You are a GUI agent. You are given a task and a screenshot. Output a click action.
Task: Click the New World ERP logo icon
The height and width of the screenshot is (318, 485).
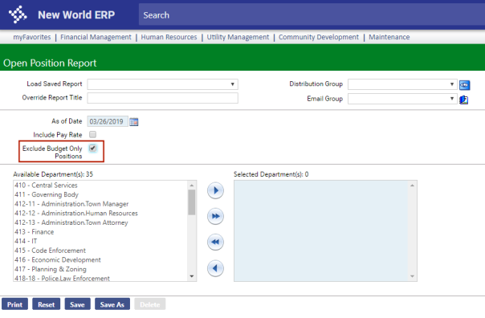tap(18, 14)
